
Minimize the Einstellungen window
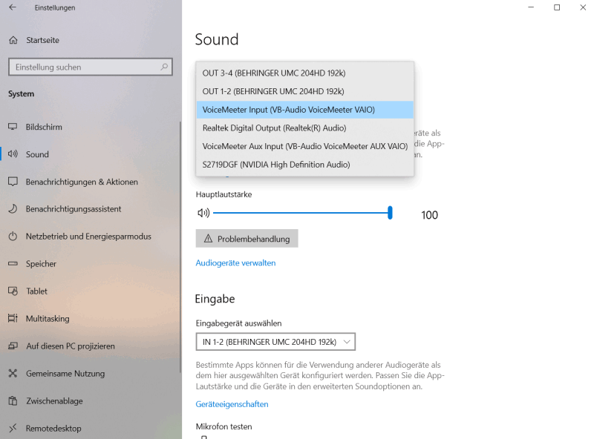click(x=531, y=7)
